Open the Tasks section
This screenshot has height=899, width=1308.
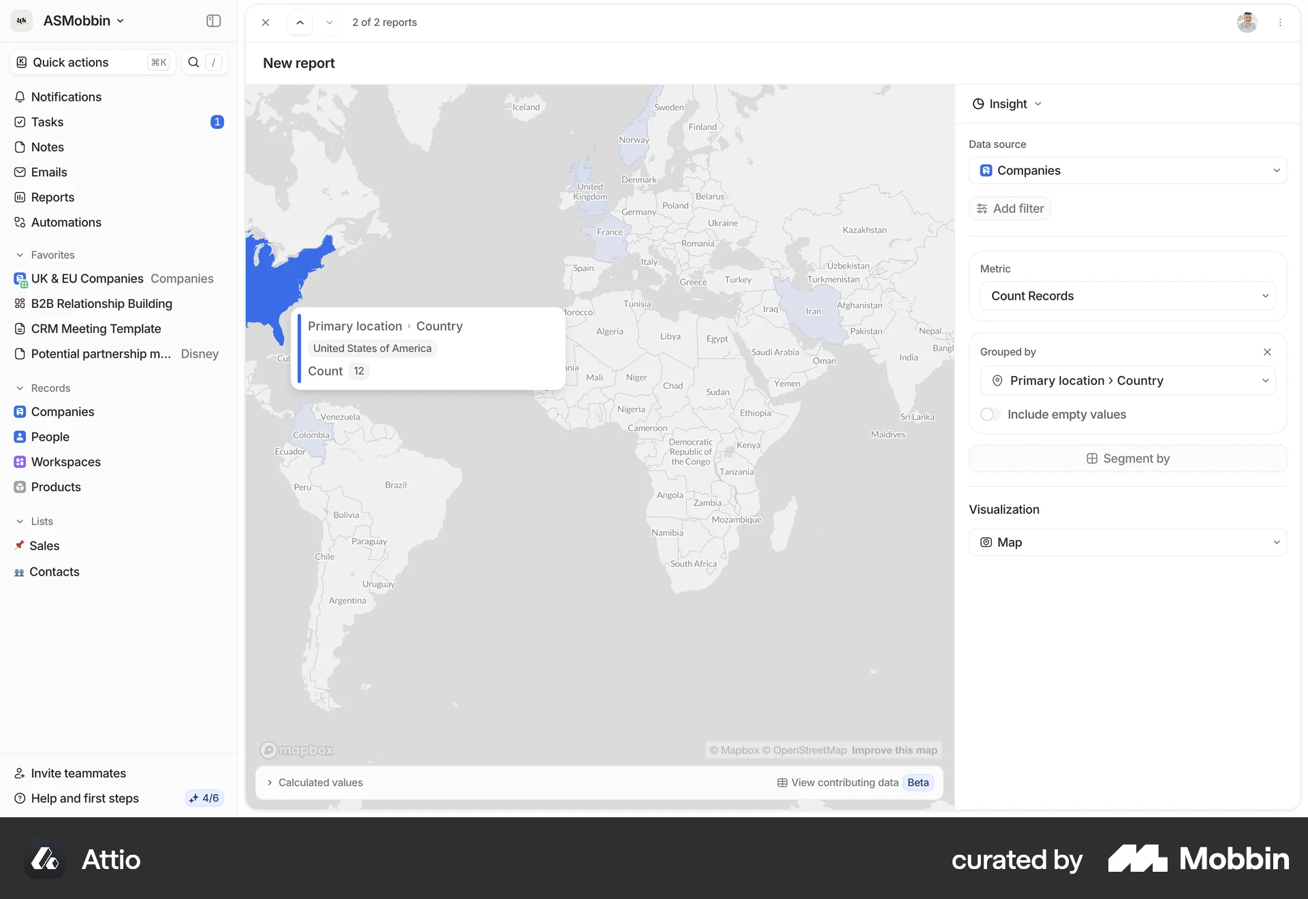(46, 122)
